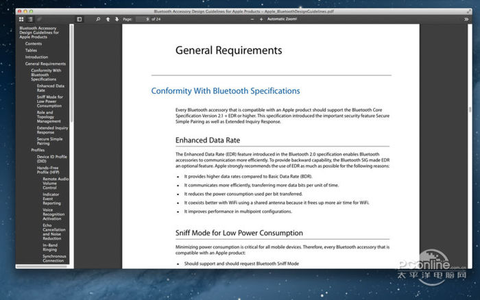480x300 pixels.
Task: Click bullet 'It improves performance in multipoint'
Action: (x=238, y=212)
